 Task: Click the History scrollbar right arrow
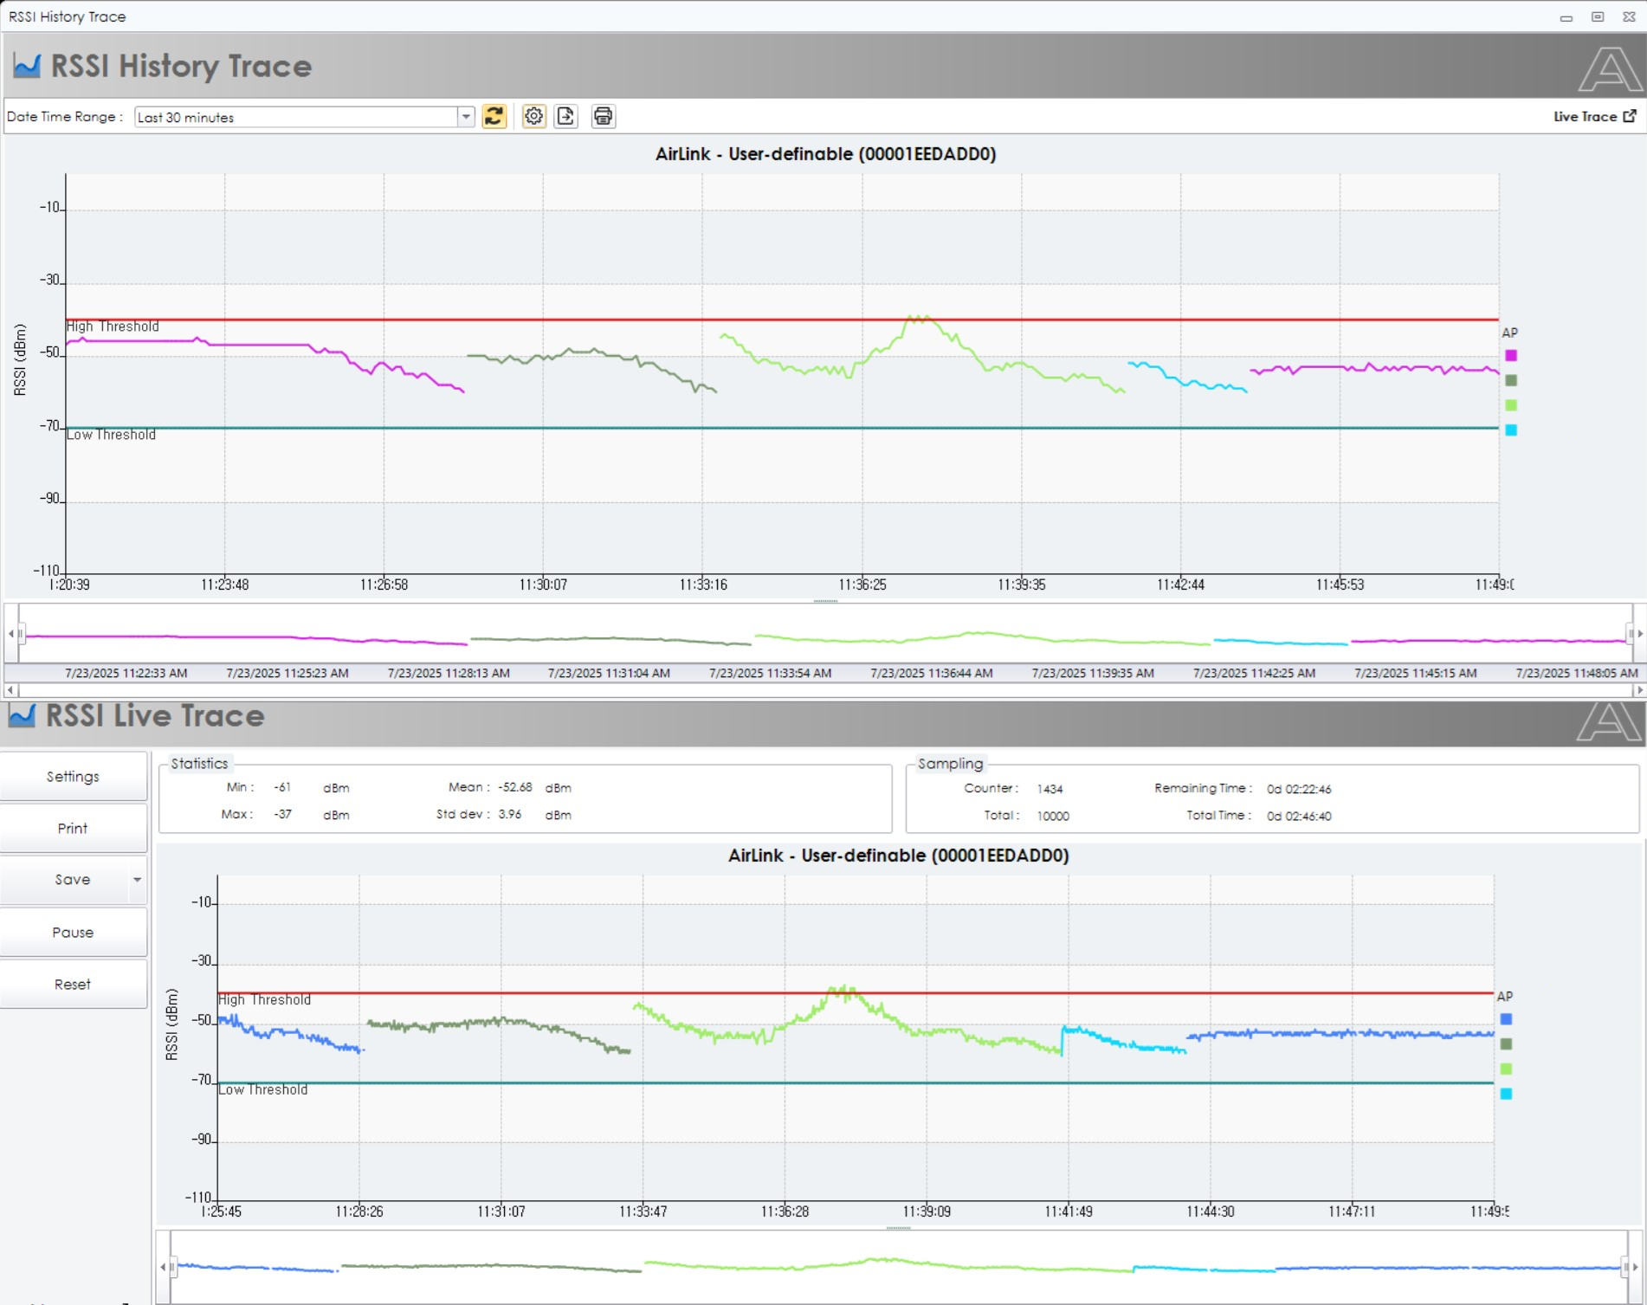point(1638,690)
